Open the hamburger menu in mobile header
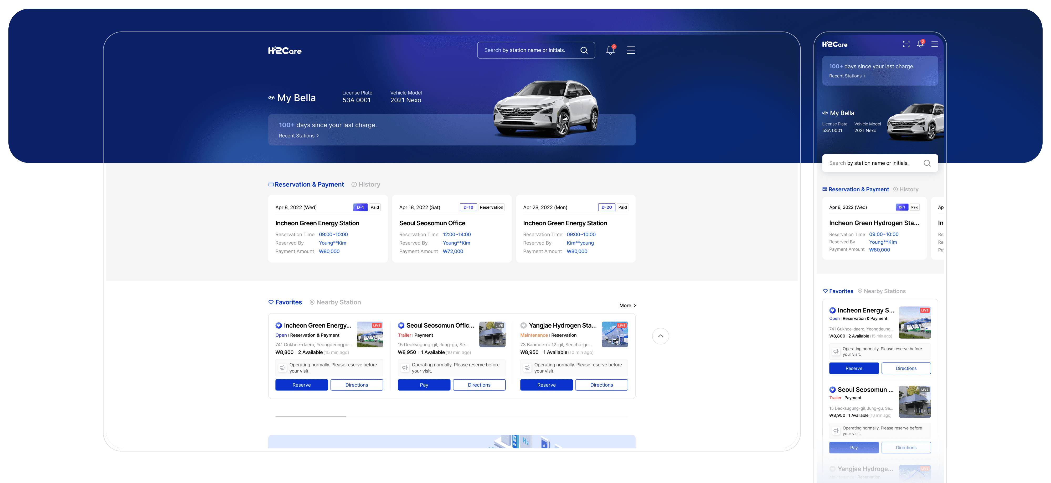Screen dimensions: 1051x483 click(x=934, y=44)
